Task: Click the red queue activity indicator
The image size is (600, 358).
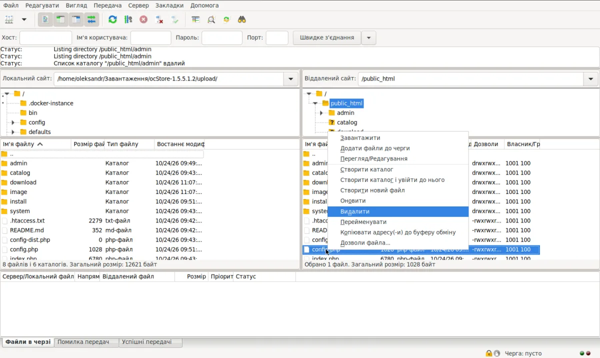Action: tap(588, 353)
